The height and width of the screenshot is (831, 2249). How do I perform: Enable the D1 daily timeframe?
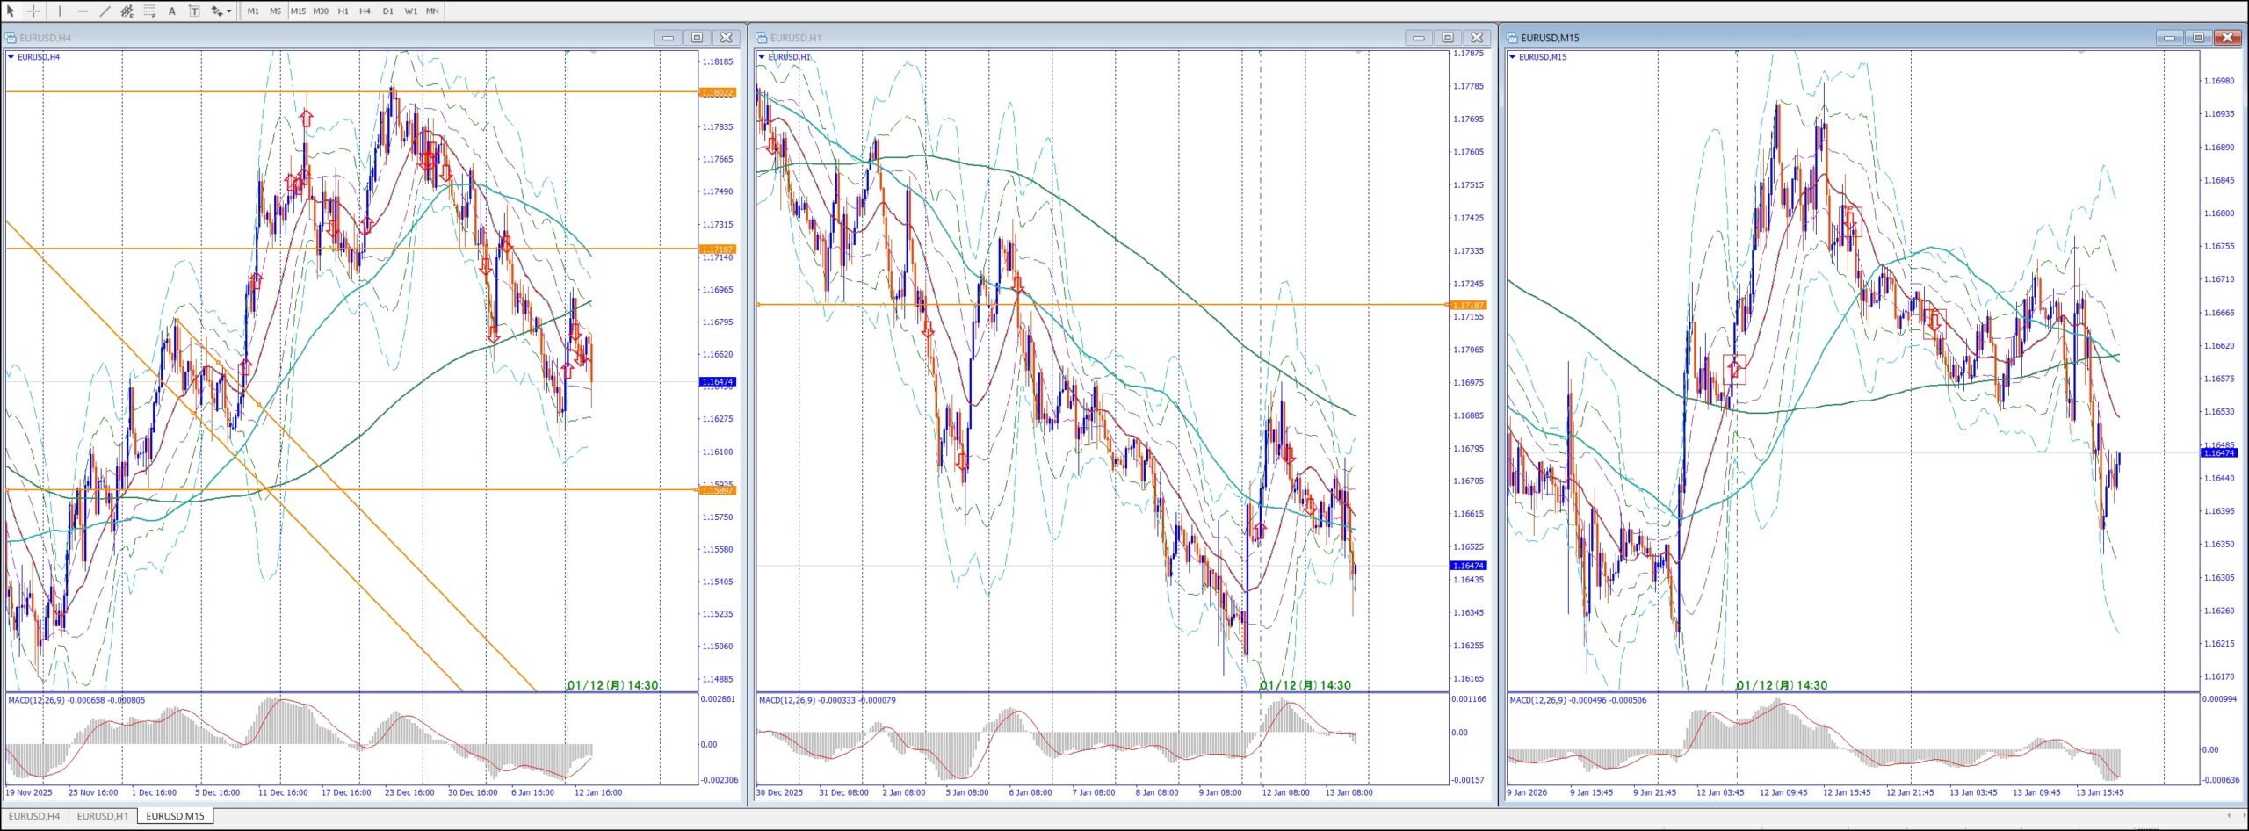388,11
